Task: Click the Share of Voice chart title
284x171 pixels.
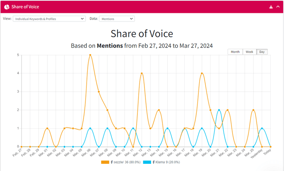Action: tap(142, 34)
